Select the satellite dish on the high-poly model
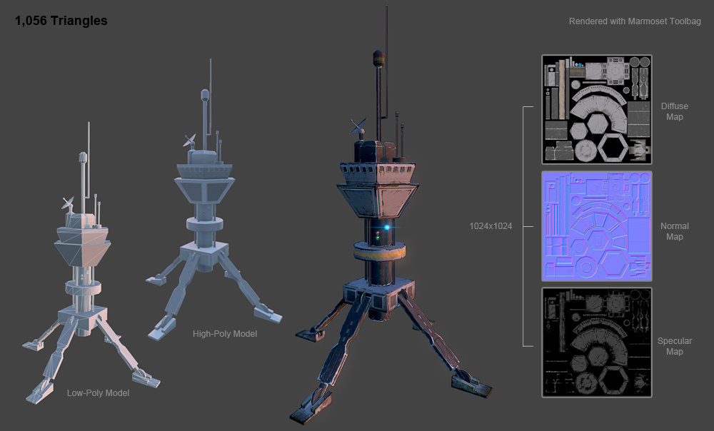 pos(189,140)
